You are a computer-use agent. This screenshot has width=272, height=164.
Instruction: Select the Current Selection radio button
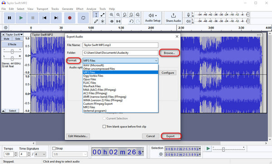coord(104,118)
